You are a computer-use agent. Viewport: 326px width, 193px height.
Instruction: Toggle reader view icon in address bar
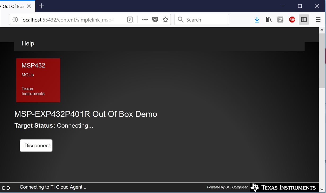pos(130,20)
